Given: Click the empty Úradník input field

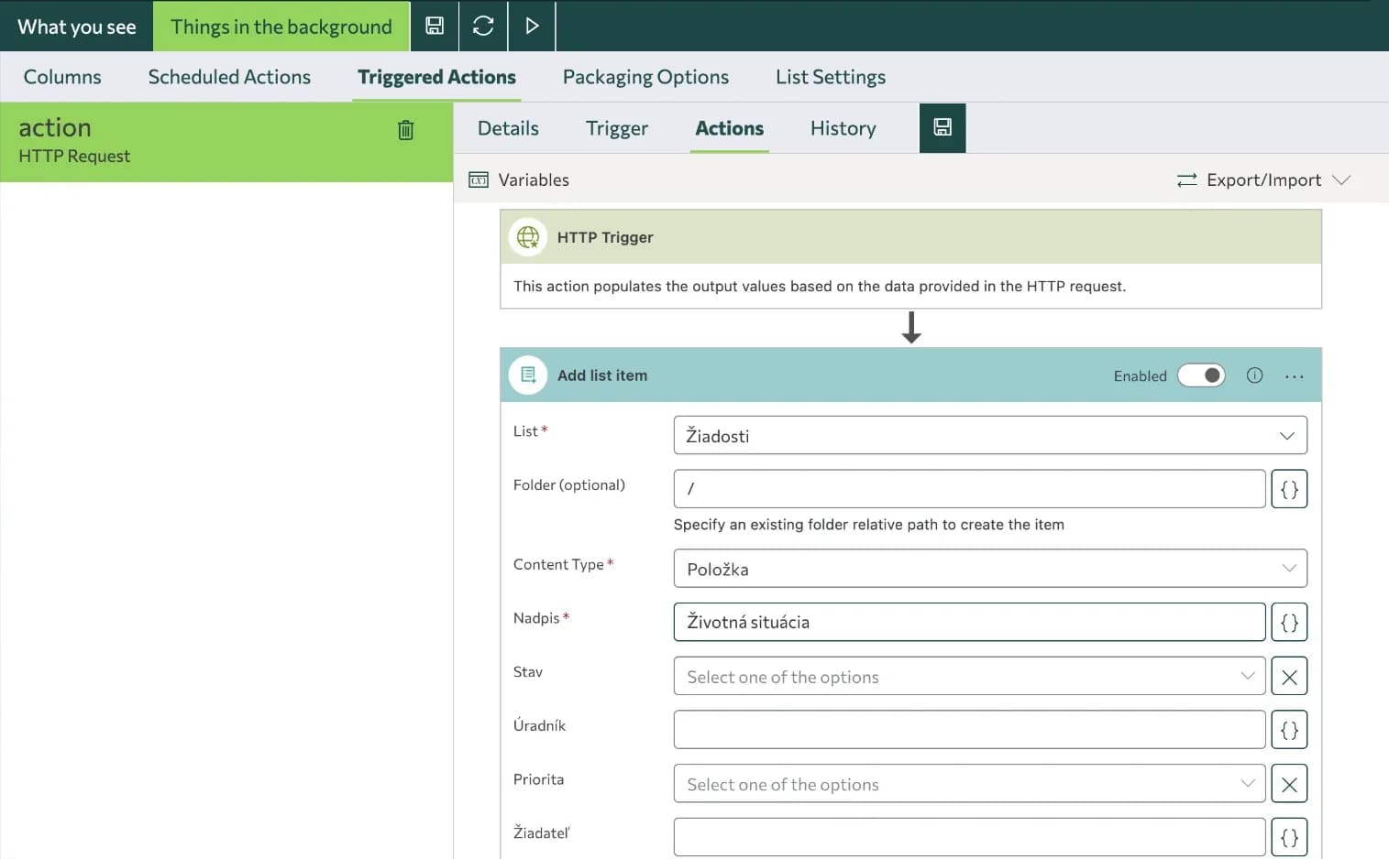Looking at the screenshot, I should click(969, 730).
